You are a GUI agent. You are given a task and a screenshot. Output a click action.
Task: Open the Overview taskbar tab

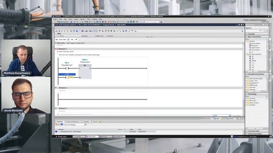(79, 137)
